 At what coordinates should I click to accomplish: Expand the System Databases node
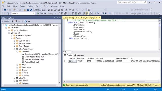tap(9, 30)
